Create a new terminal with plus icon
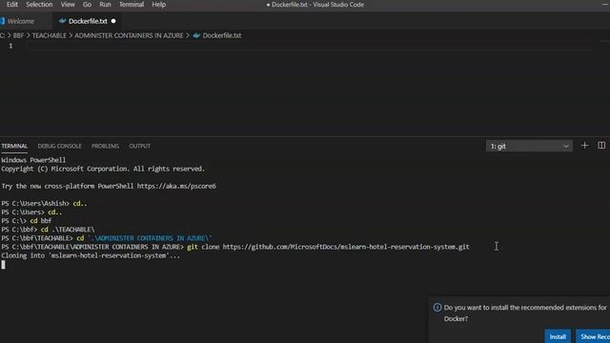The height and width of the screenshot is (343, 610). [x=584, y=146]
